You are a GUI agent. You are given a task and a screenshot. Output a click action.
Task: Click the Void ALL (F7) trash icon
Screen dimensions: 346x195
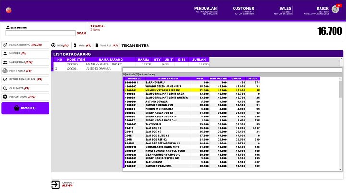97,45
